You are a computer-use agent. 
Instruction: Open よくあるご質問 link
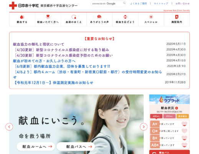pyautogui.click(x=138, y=3)
